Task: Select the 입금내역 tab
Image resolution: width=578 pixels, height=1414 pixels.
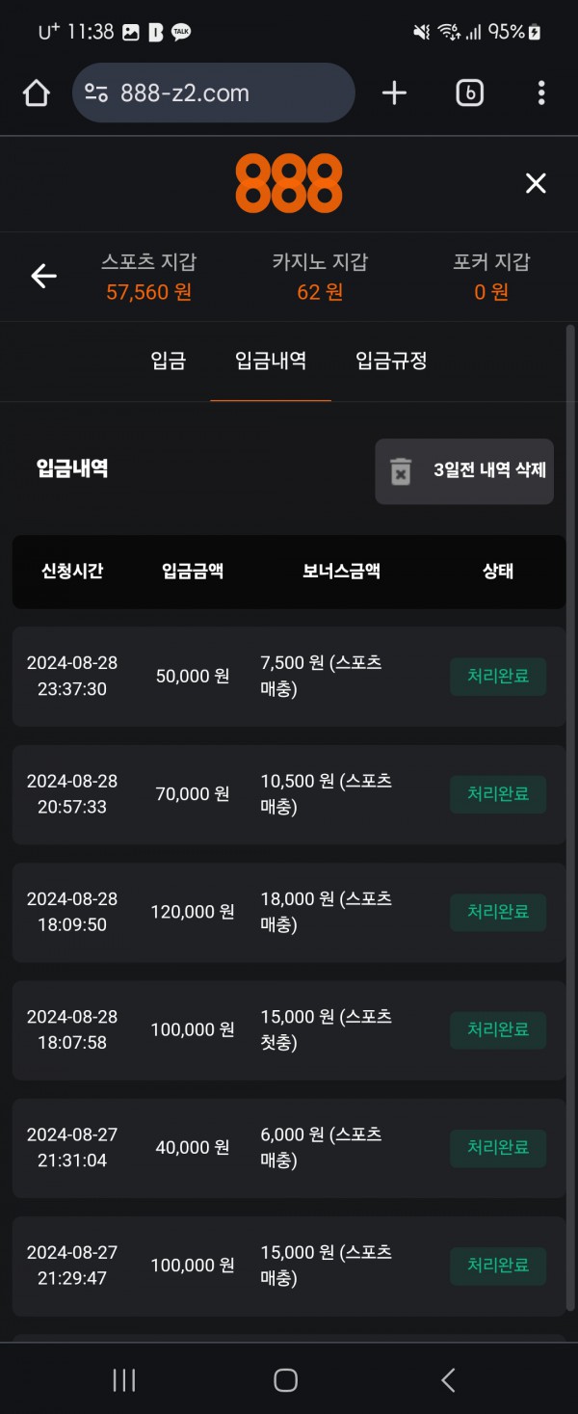Action: [271, 361]
